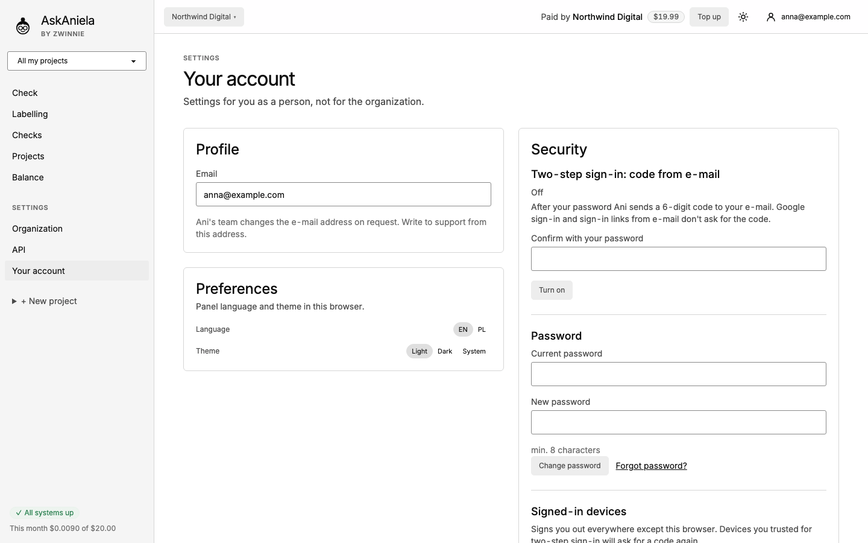Click This month $0.0090 of $20.00 text
This screenshot has height=543, width=868.
(63, 529)
